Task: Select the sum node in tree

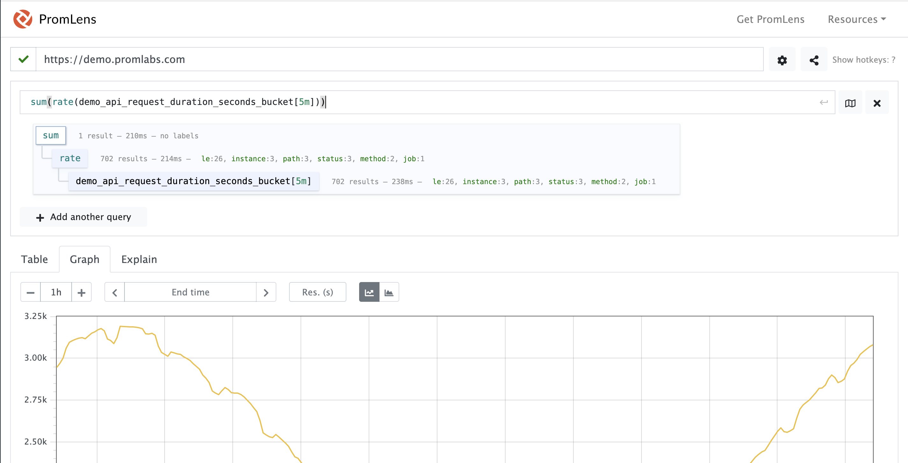Action: [51, 135]
